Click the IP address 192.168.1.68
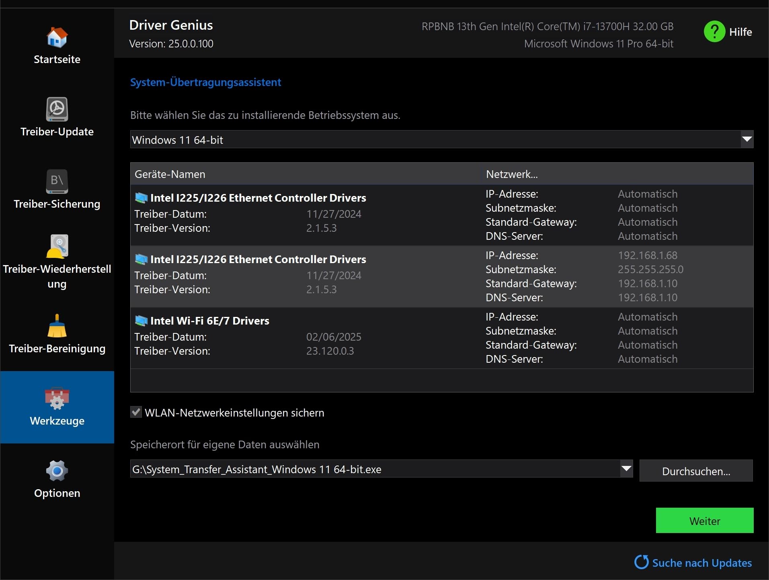This screenshot has height=580, width=769. click(648, 255)
